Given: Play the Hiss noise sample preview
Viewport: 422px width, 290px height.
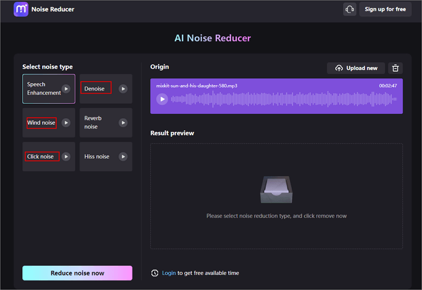Looking at the screenshot, I should point(123,157).
